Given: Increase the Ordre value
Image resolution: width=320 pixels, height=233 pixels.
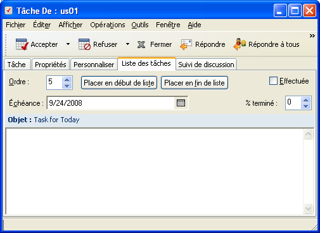Looking at the screenshot, I should [x=67, y=80].
